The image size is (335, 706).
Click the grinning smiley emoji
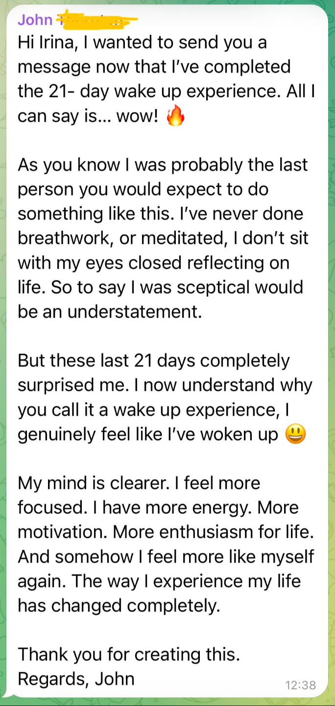coord(295,434)
